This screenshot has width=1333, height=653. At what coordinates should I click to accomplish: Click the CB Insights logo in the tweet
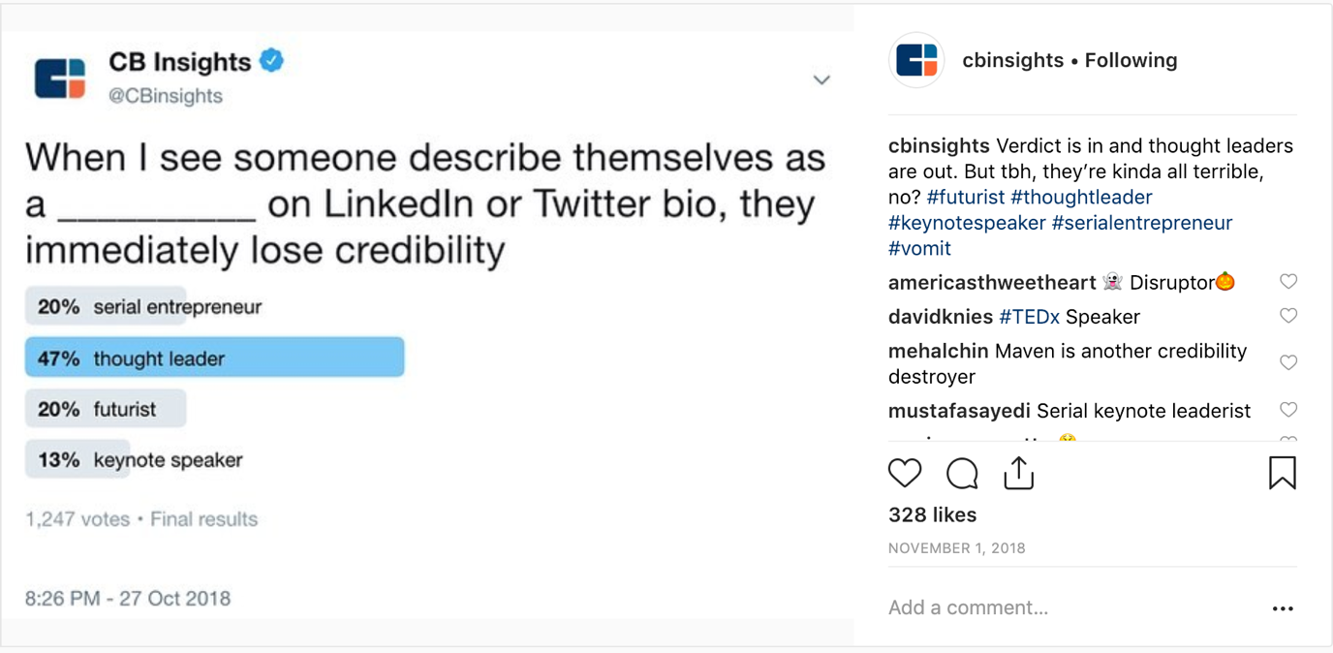(x=60, y=78)
